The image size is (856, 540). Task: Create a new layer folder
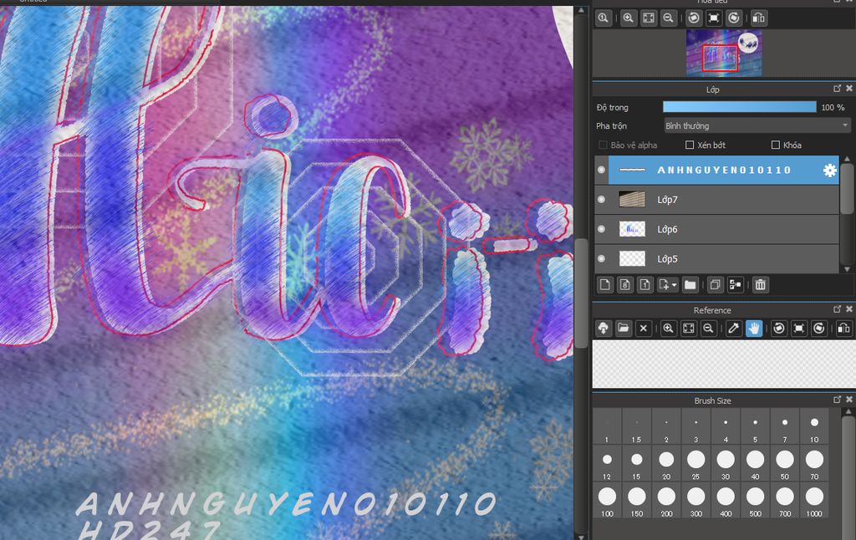click(690, 284)
